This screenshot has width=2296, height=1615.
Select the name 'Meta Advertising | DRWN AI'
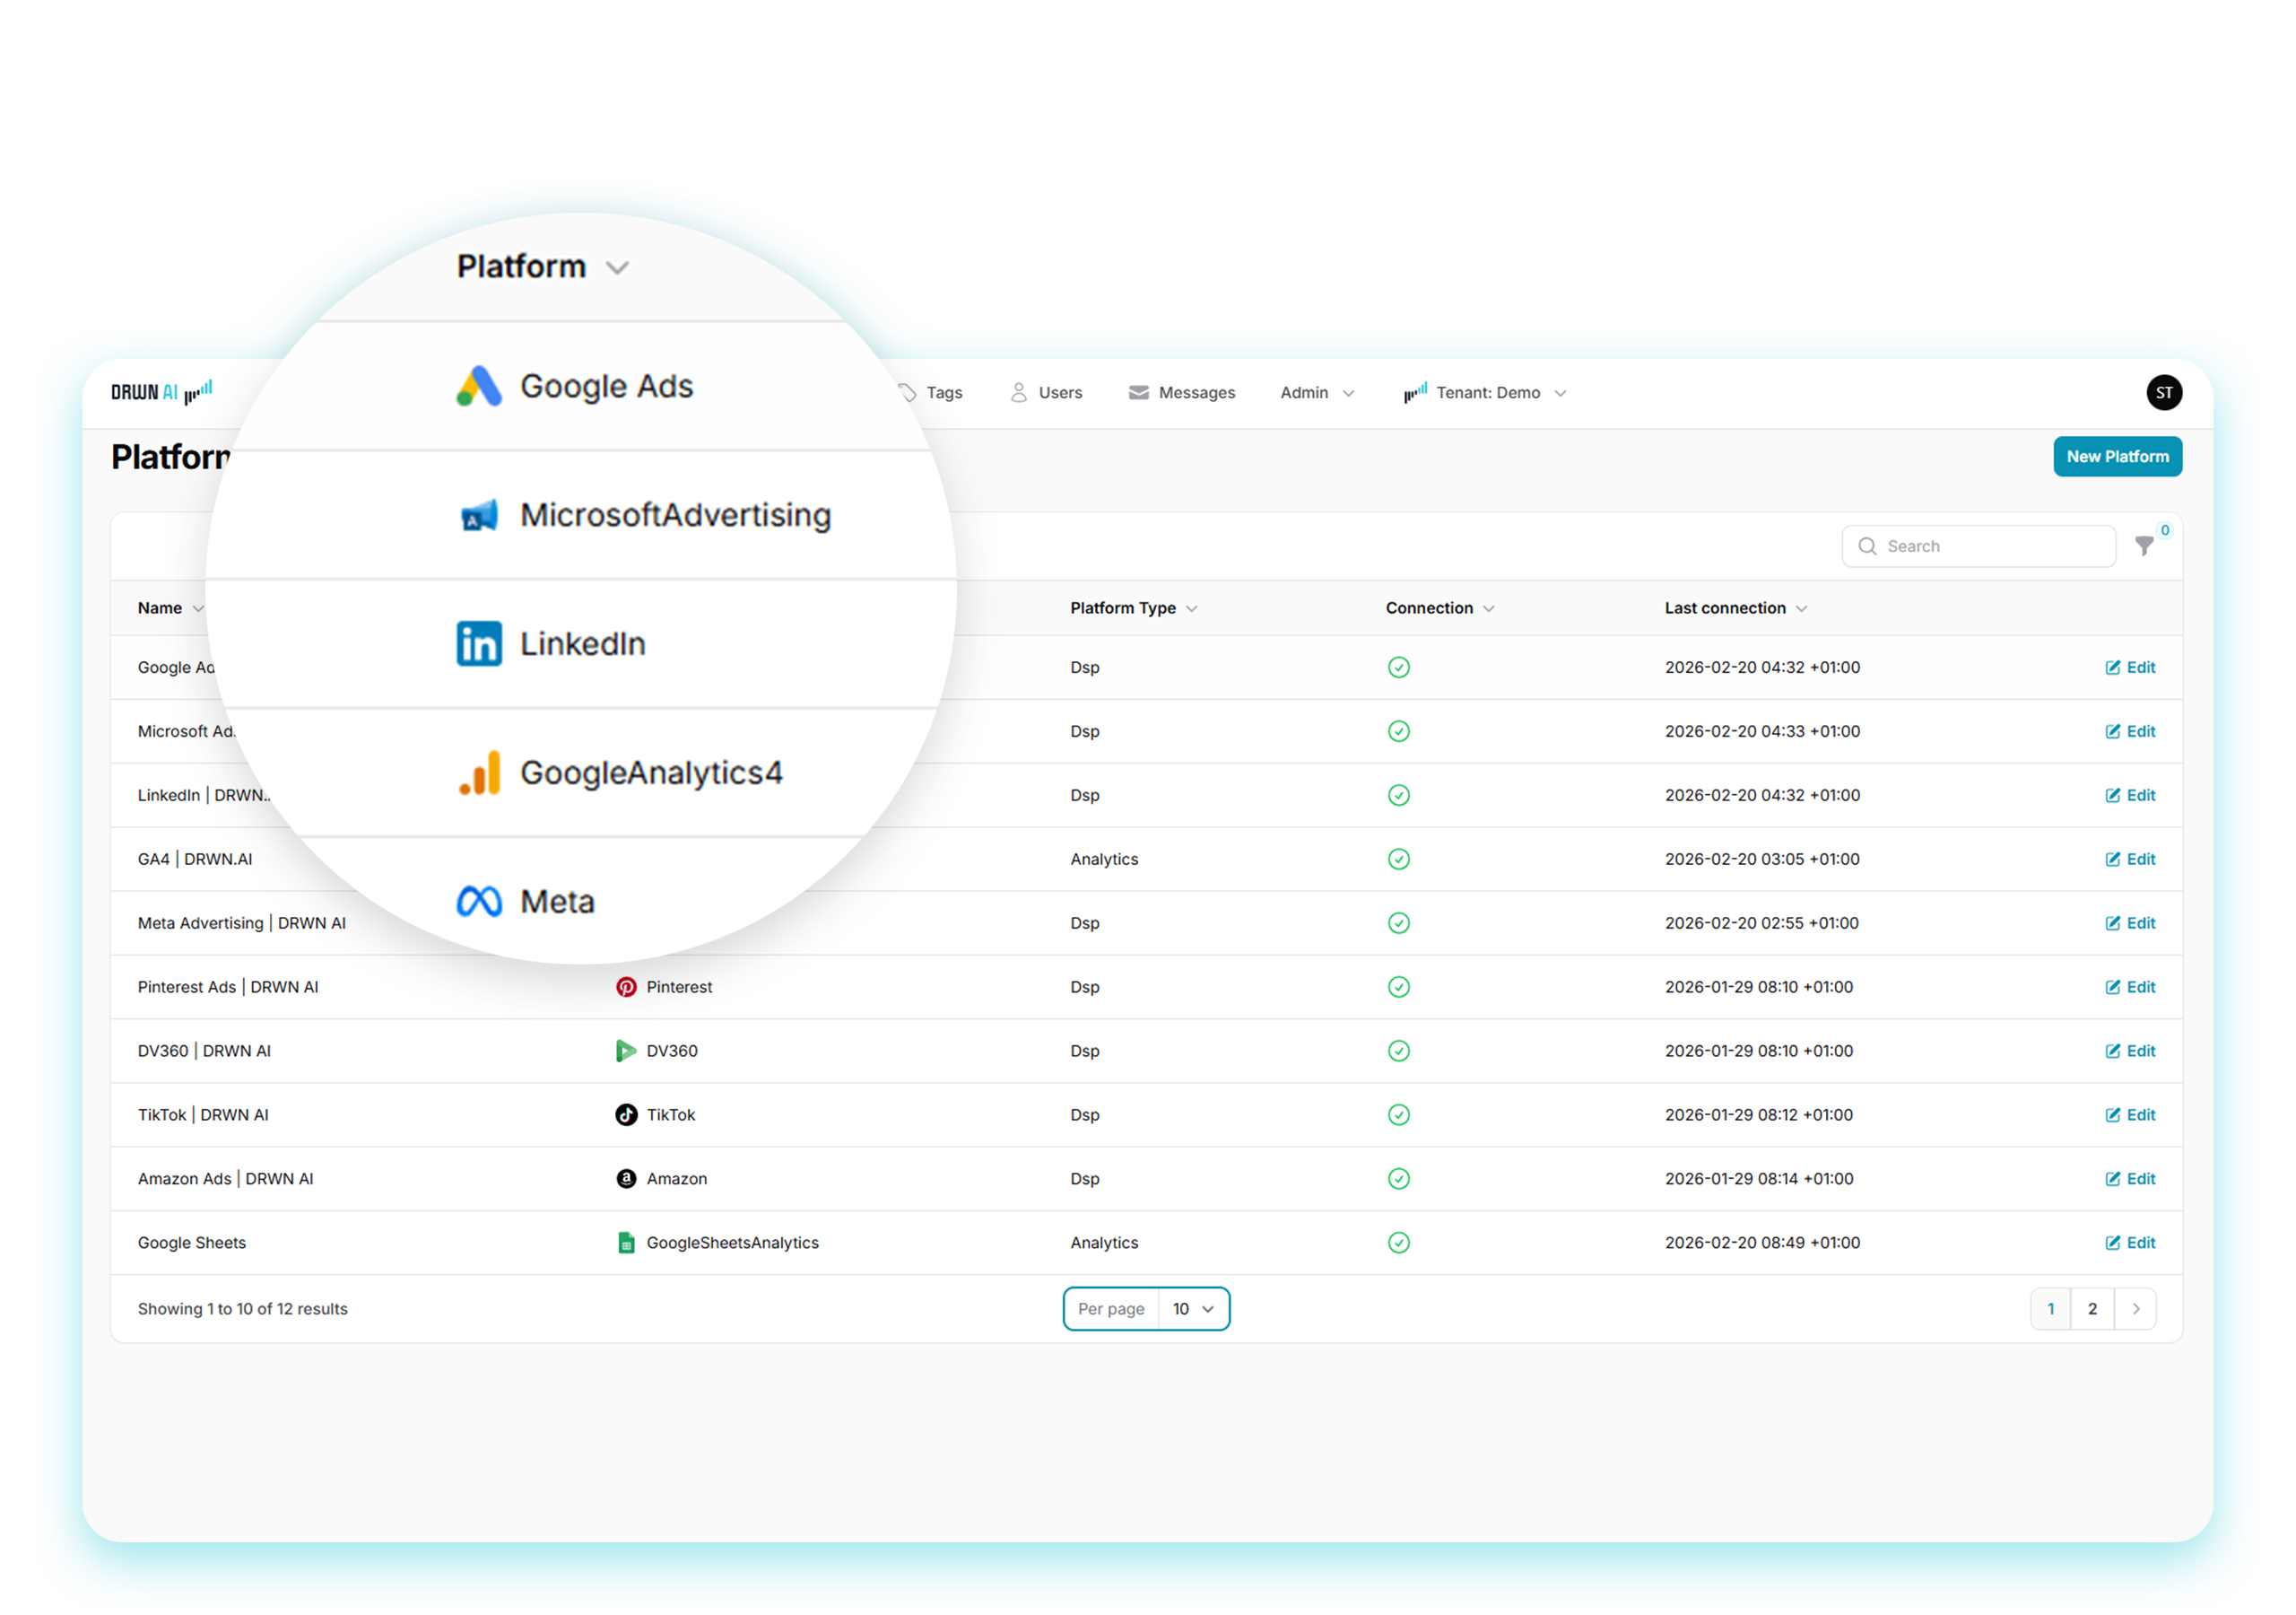242,922
